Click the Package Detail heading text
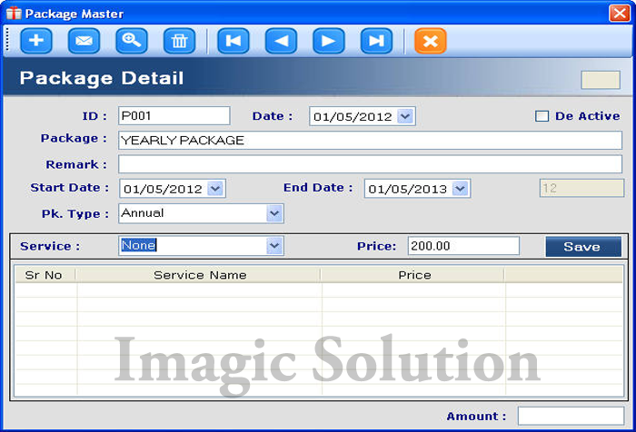636x432 pixels. click(102, 79)
